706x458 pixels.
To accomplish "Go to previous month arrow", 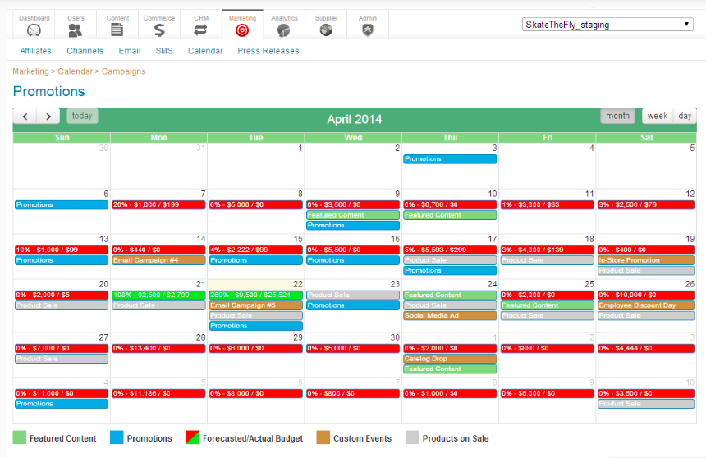I will click(x=25, y=117).
